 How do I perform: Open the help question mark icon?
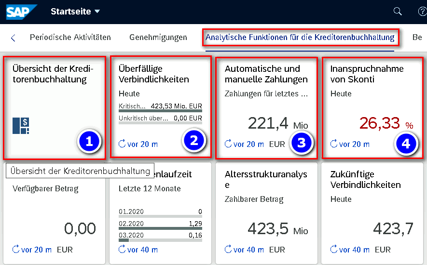(422, 12)
